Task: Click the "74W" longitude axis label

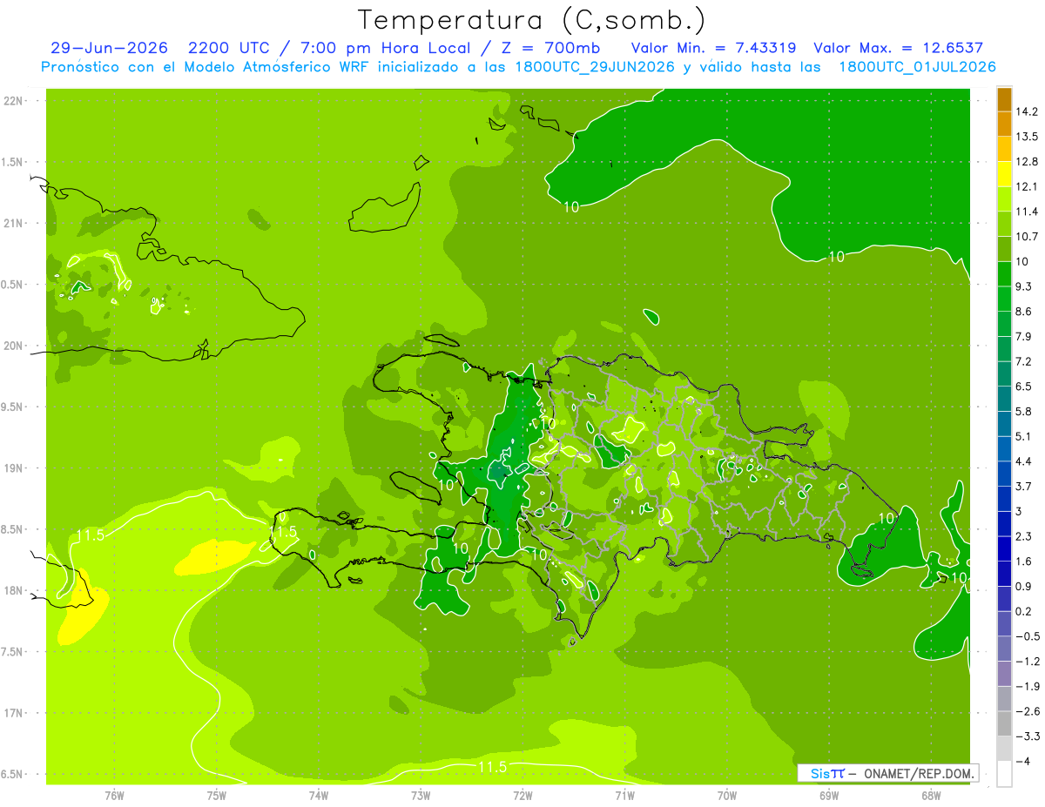Action: 319,796
